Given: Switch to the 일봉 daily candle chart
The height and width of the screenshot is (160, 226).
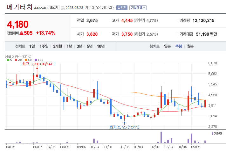Looking at the screenshot, I should pyautogui.click(x=167, y=46).
